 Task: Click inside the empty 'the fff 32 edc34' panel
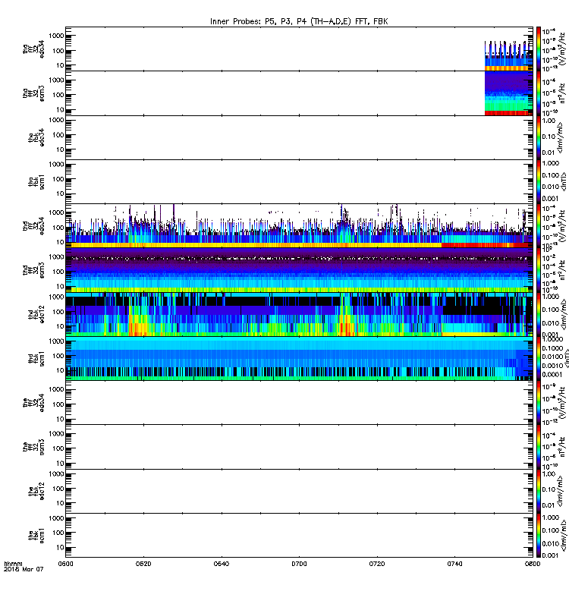click(299, 403)
